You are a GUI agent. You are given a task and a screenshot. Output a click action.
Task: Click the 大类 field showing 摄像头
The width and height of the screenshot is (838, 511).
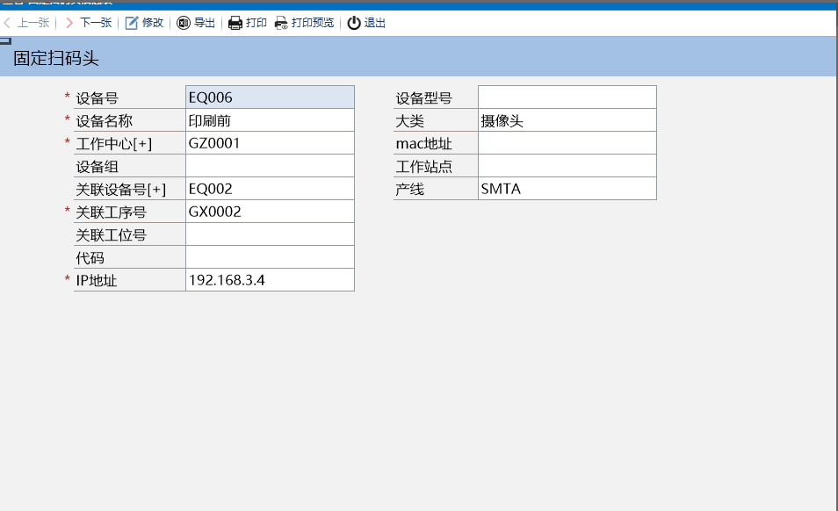tap(567, 120)
